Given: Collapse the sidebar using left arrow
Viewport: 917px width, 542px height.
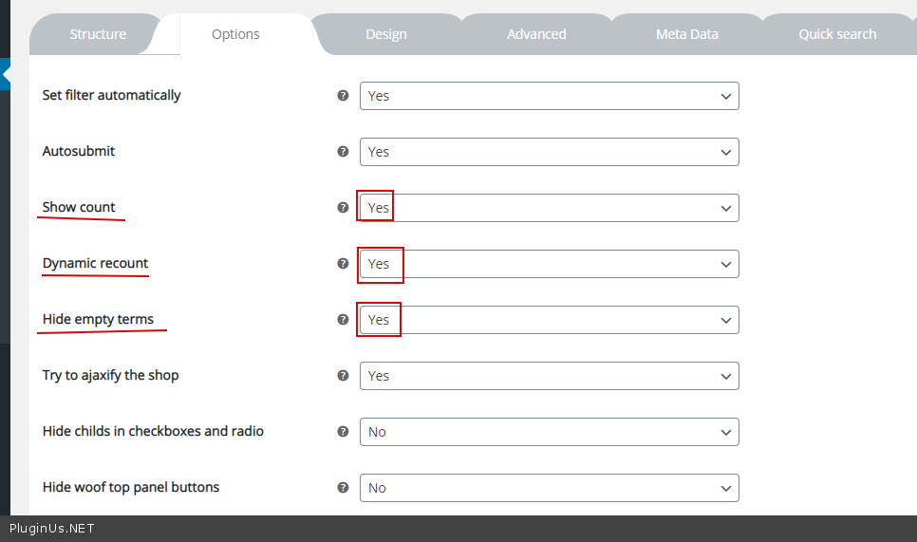Looking at the screenshot, I should click(5, 74).
